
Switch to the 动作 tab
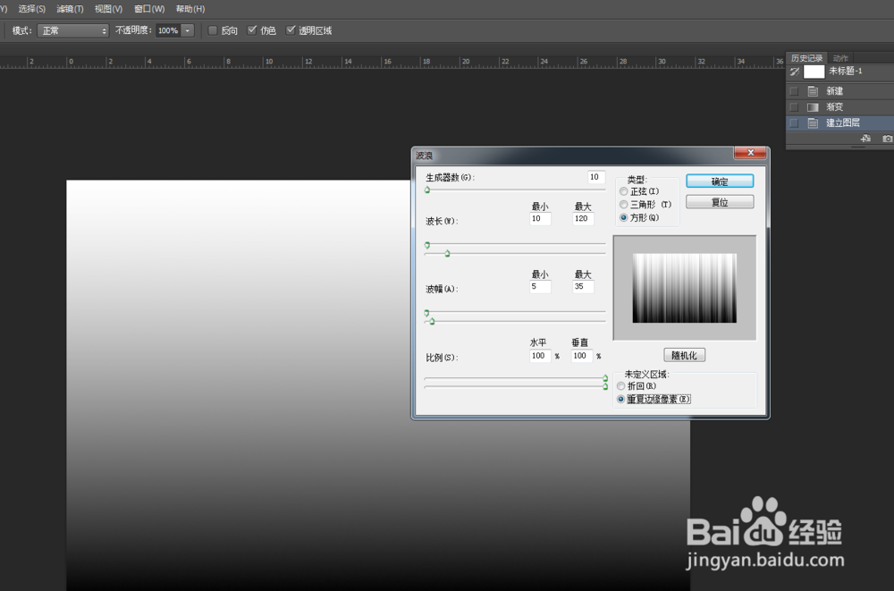pyautogui.click(x=839, y=57)
